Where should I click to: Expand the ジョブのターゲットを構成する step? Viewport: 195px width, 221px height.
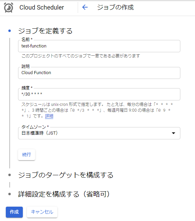tap(66, 175)
